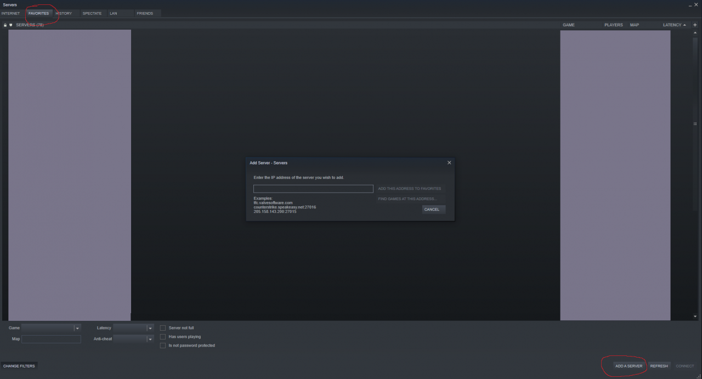702x379 pixels.
Task: Click the Latency sort arrow header
Action: pos(675,25)
